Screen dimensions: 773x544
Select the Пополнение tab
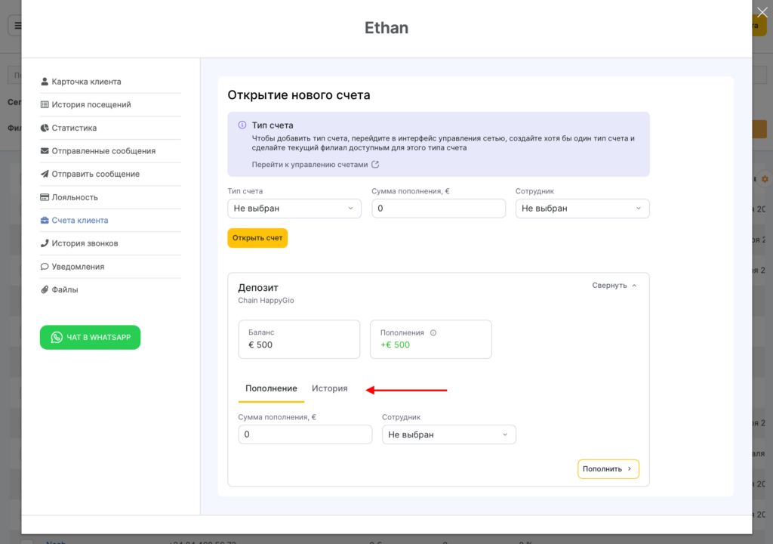pos(271,388)
